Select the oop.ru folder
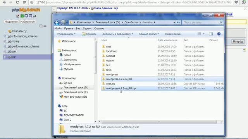Image resolution: width=248 pixels, height=139 pixels. (x=110, y=60)
